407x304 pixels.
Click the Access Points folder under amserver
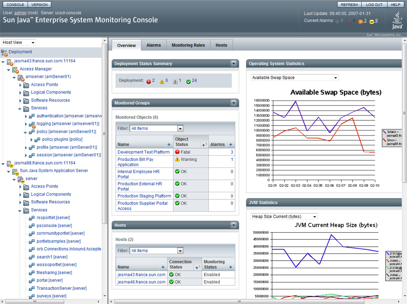point(26,85)
